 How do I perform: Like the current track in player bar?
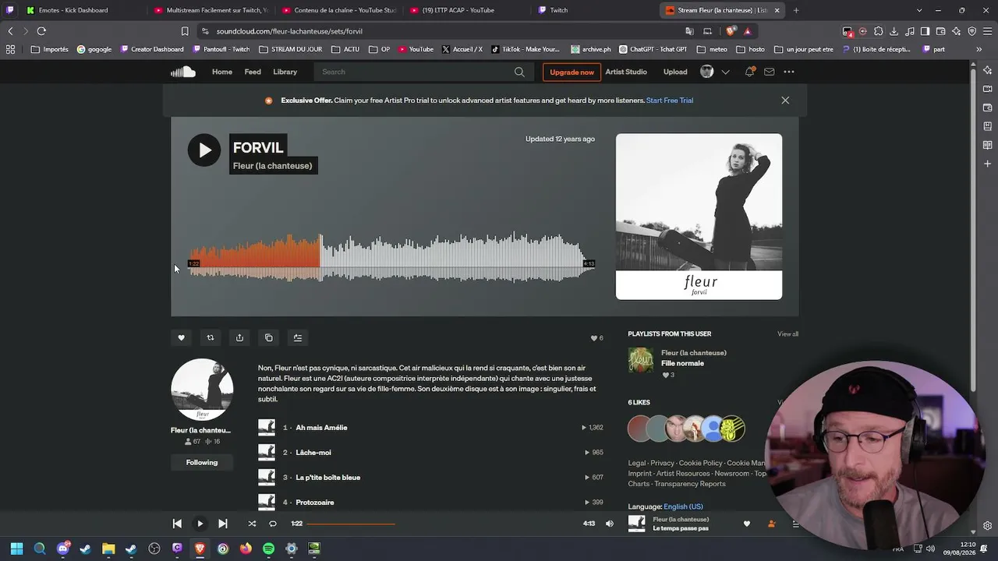tap(746, 524)
